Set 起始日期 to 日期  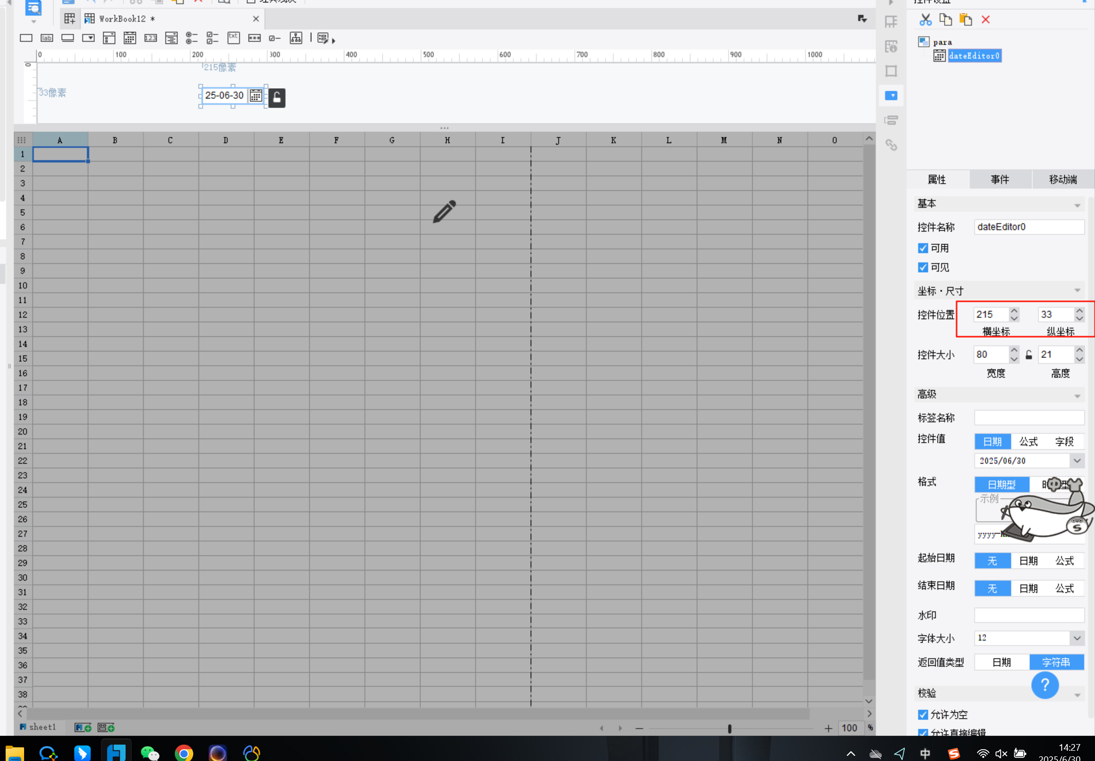(1028, 561)
